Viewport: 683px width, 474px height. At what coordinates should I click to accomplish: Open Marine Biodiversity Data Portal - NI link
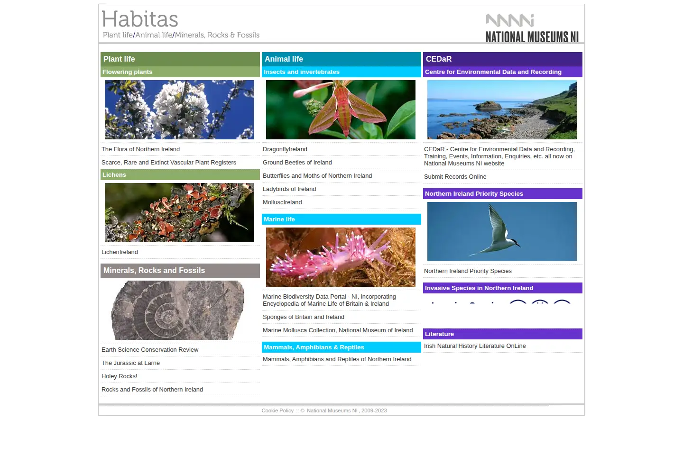point(329,300)
